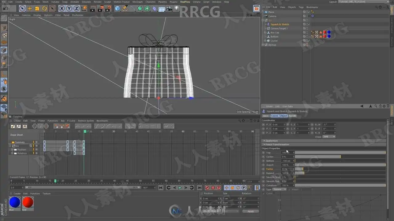Adjust the Center slider
Image resolution: width=394 pixels, height=221 pixels.
pyautogui.click(x=340, y=157)
